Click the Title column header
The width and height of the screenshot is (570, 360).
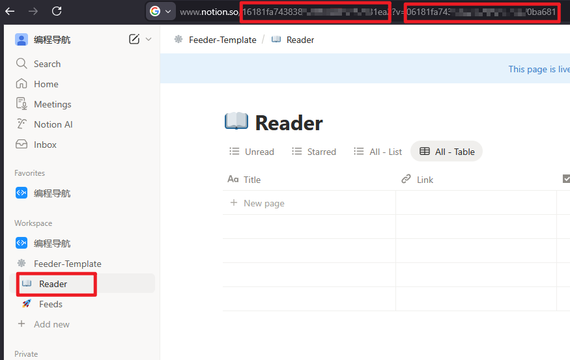309,180
